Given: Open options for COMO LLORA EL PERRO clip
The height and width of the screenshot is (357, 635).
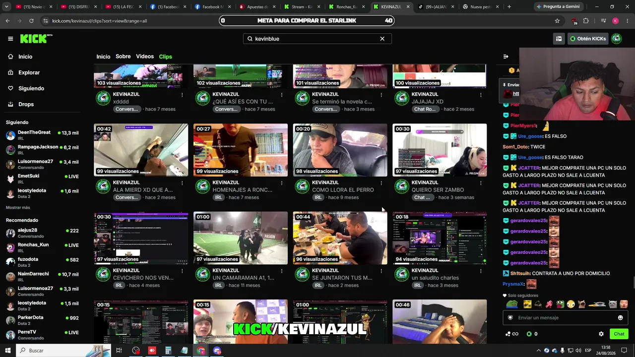Looking at the screenshot, I should point(381,183).
